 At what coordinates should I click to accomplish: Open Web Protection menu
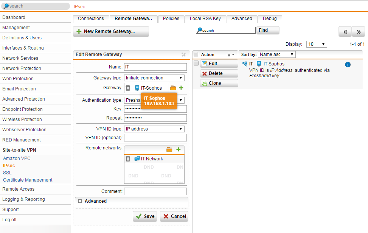tap(35, 79)
